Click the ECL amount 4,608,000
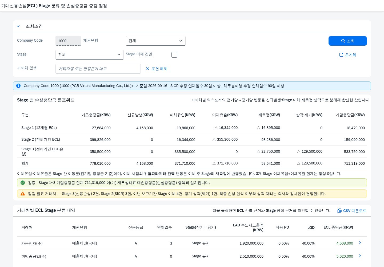 345,243
